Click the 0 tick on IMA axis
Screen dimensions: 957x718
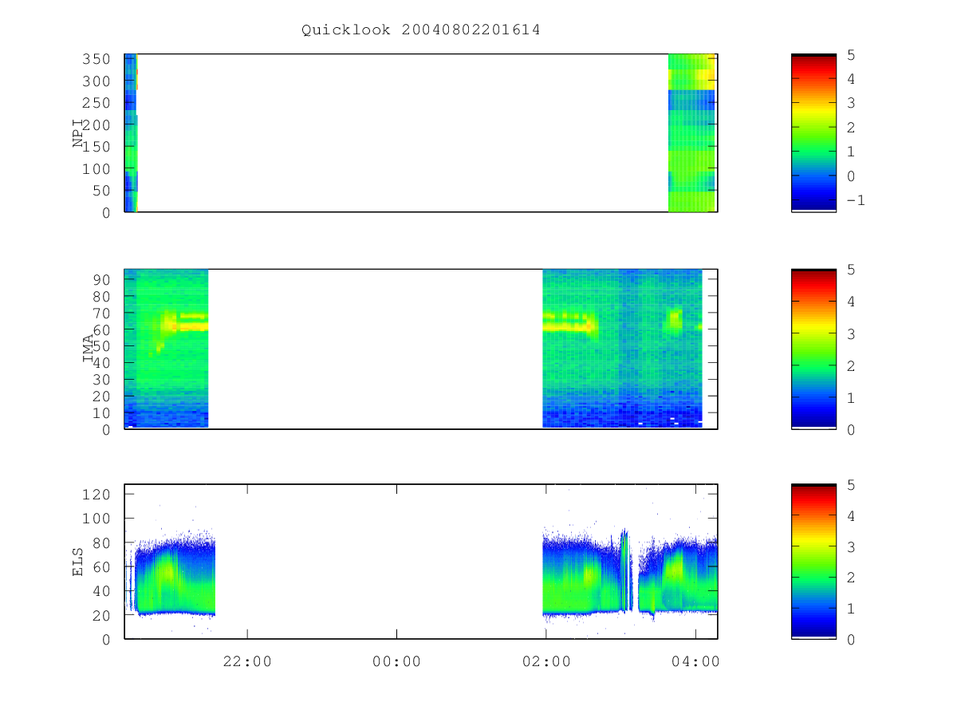pyautogui.click(x=107, y=430)
